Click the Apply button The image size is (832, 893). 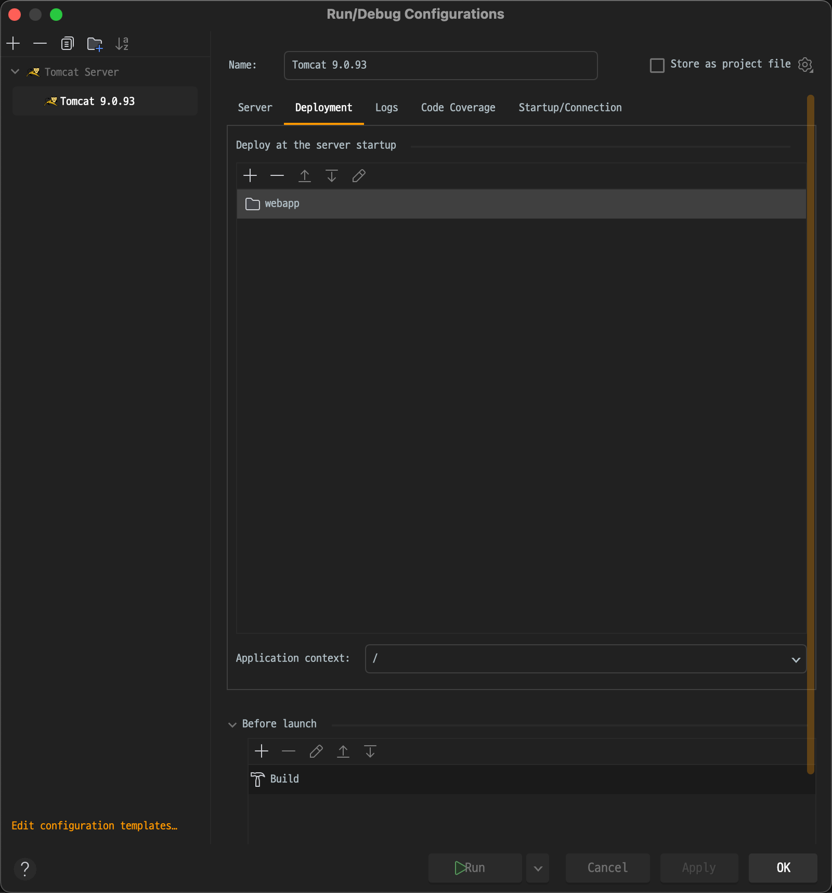699,868
